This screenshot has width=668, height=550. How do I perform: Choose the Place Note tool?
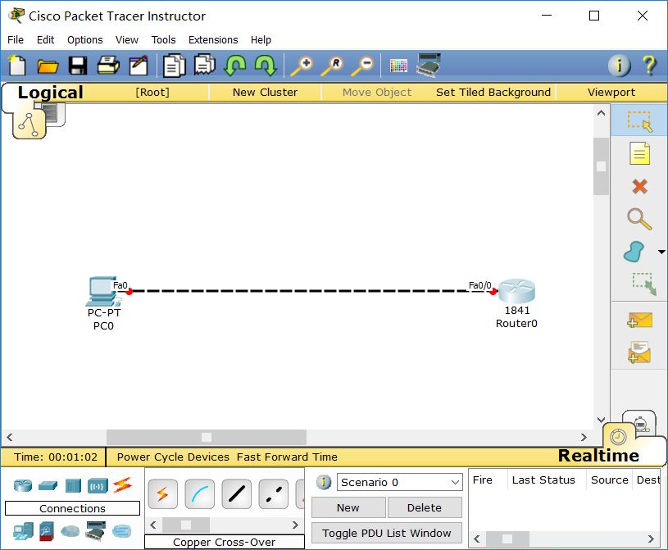[639, 153]
